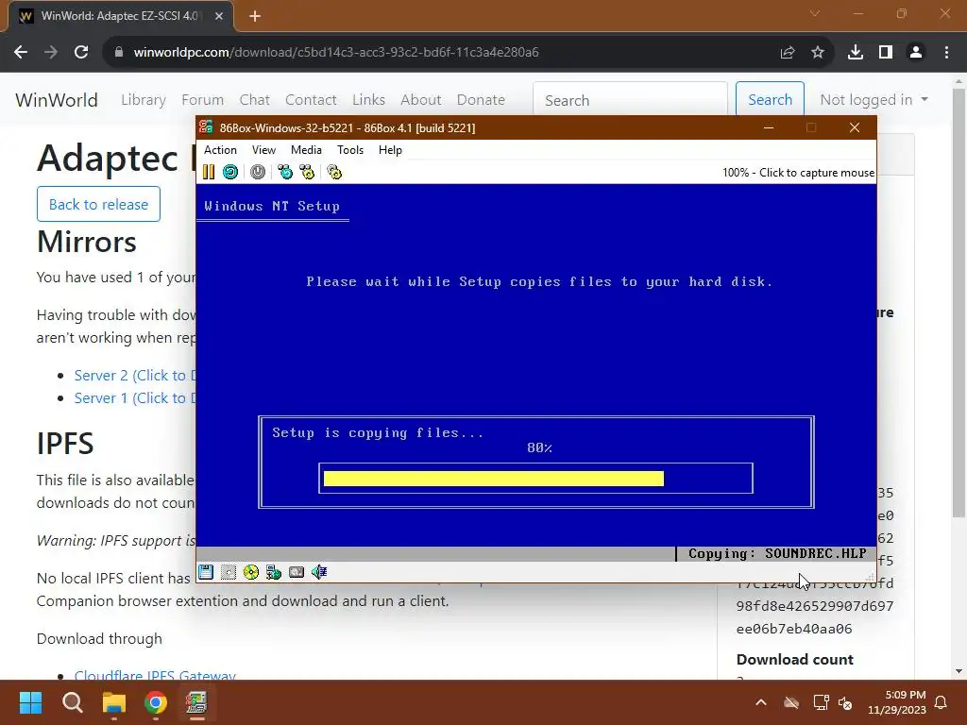Open View menu in 86Box
The image size is (967, 725).
263,150
